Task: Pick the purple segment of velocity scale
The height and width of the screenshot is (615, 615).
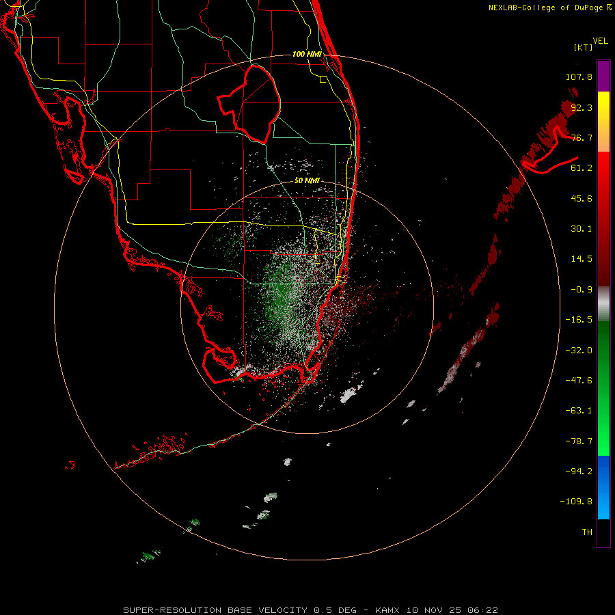Action: click(603, 76)
